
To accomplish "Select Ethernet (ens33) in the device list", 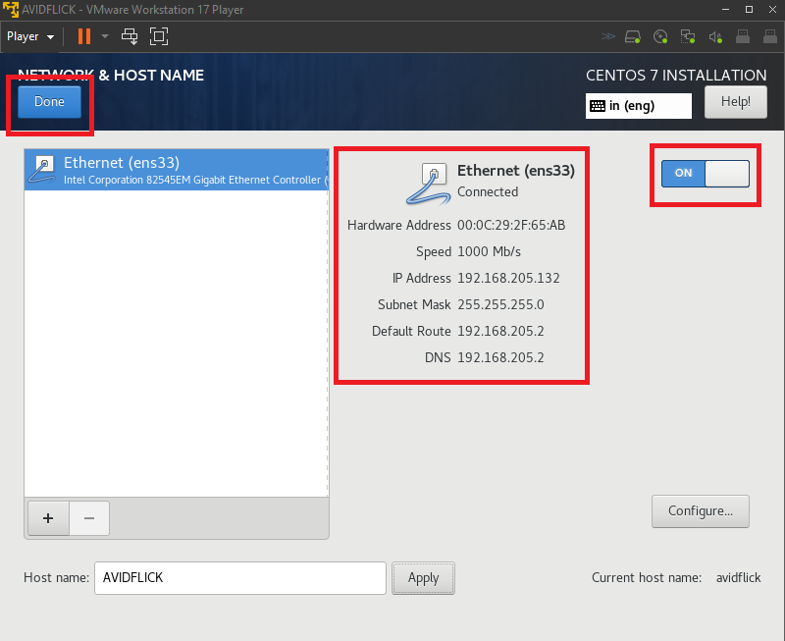I will tap(177, 170).
